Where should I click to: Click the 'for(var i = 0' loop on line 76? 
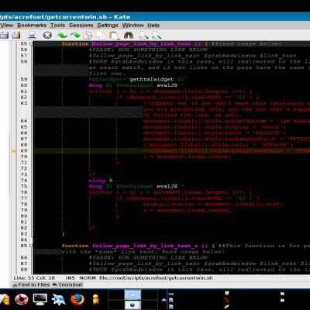111,192
